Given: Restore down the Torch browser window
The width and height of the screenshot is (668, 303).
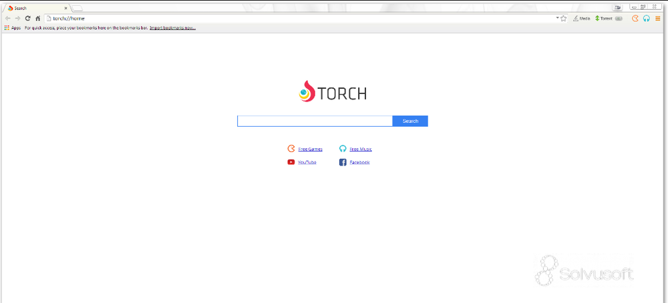Looking at the screenshot, I should tap(643, 7).
